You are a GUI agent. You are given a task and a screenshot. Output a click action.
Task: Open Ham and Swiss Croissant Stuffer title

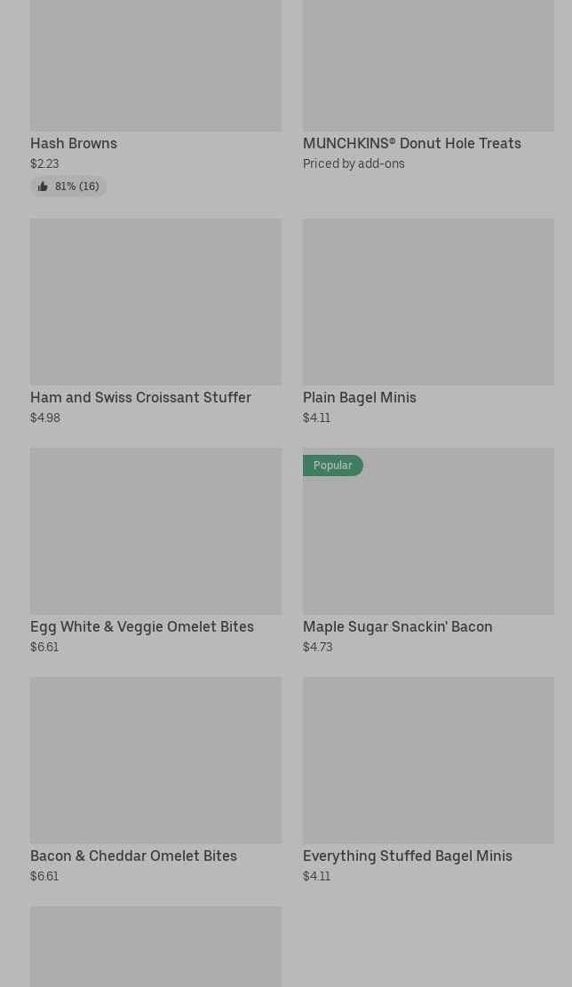click(141, 398)
